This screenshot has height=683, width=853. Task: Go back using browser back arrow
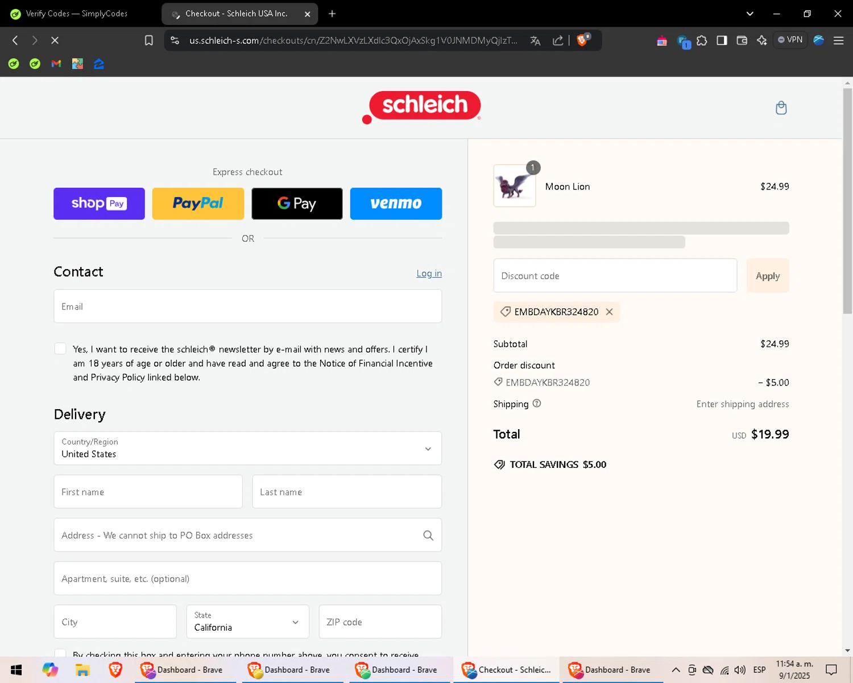tap(15, 40)
